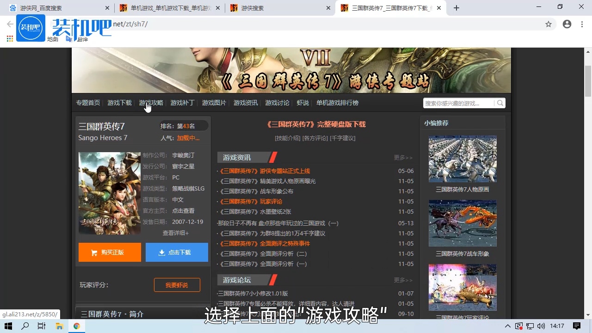Click the bookmark star in the address bar
Image resolution: width=592 pixels, height=333 pixels.
(549, 24)
